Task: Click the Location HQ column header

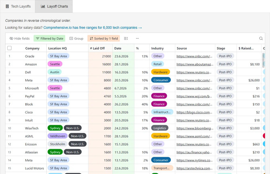Action: coord(58,48)
